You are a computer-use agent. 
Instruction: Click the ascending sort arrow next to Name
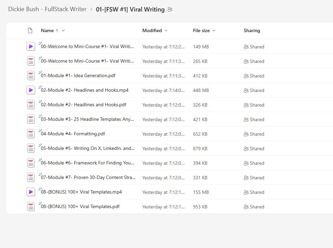pyautogui.click(x=57, y=31)
